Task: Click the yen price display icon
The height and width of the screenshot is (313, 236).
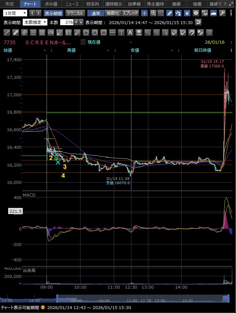Action: (187, 13)
